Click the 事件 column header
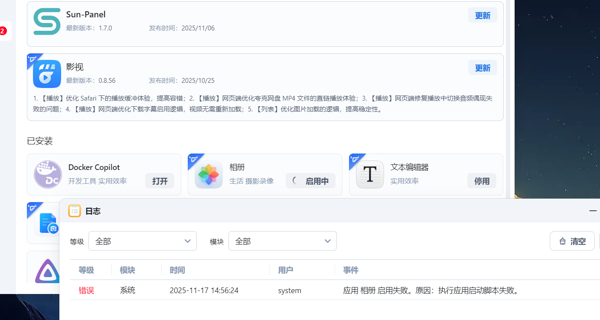The image size is (600, 320). (x=351, y=270)
